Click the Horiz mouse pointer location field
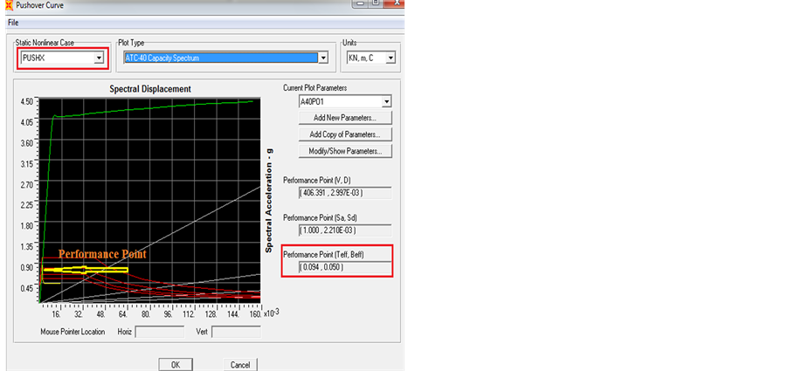The image size is (788, 371). 160,332
